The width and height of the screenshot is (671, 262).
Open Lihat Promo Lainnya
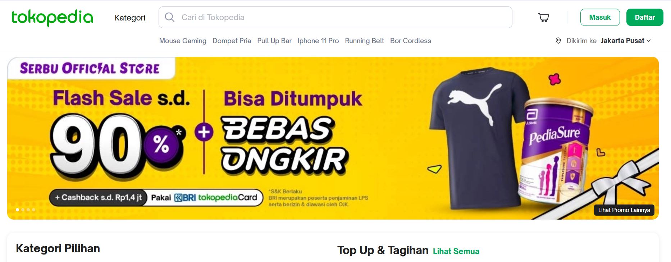click(x=624, y=210)
